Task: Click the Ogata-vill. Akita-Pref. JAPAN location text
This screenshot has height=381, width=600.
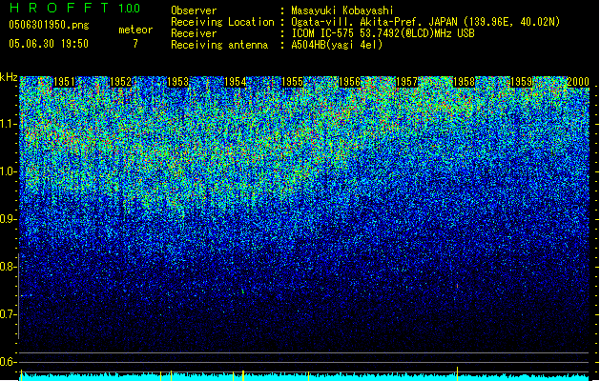Action: pos(425,22)
